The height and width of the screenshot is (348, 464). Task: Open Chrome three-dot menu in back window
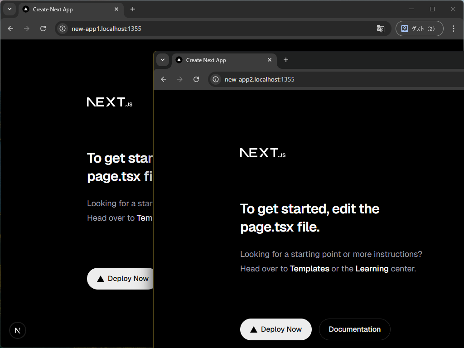[x=453, y=29]
